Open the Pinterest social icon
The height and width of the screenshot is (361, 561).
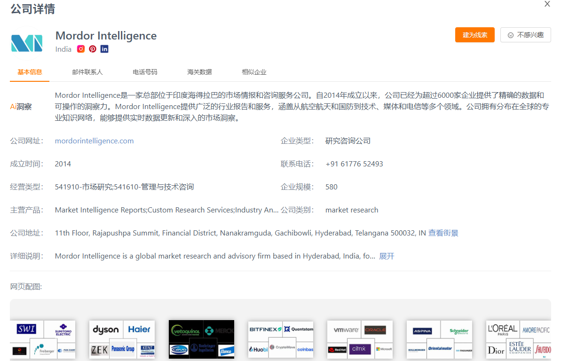tap(93, 49)
